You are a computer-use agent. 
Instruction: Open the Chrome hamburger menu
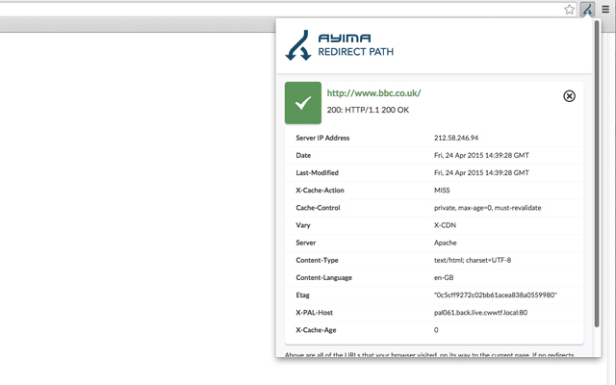[x=605, y=10]
